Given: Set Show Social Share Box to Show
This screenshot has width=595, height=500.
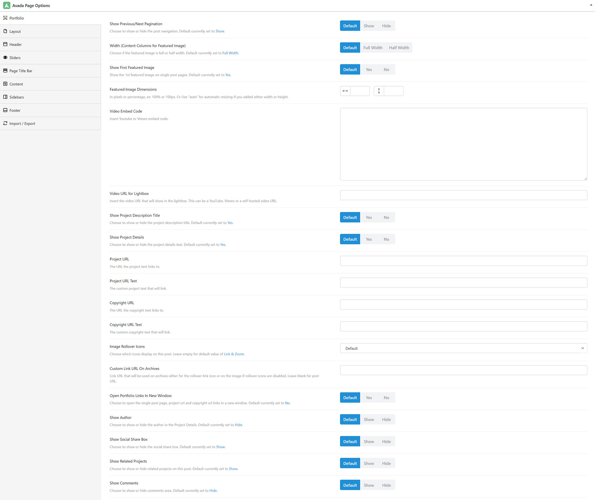Looking at the screenshot, I should (x=369, y=441).
